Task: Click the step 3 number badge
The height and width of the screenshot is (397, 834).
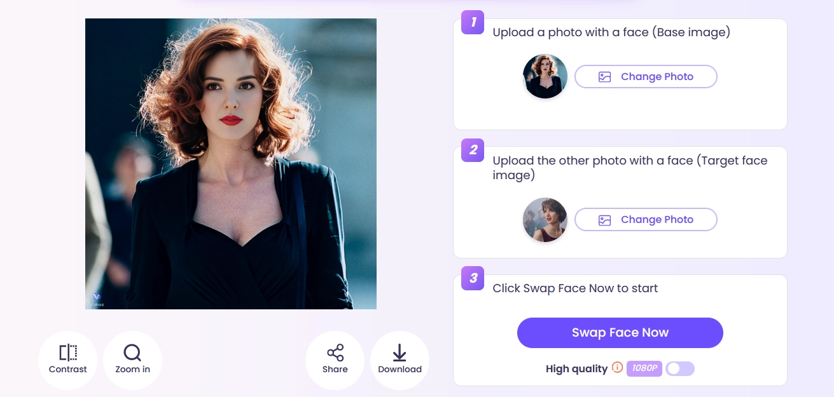Action: pyautogui.click(x=472, y=278)
